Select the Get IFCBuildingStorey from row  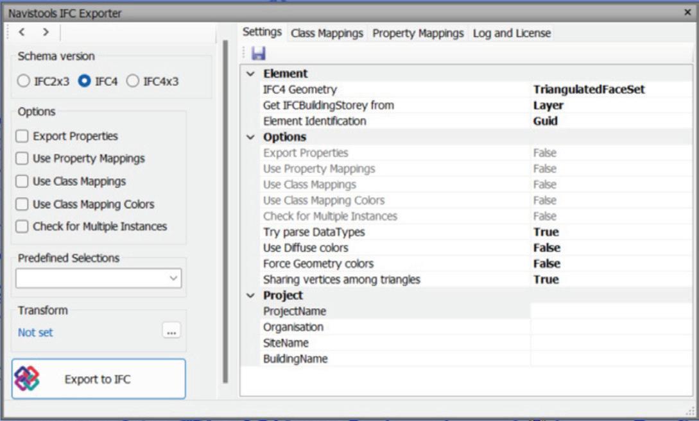(476, 106)
